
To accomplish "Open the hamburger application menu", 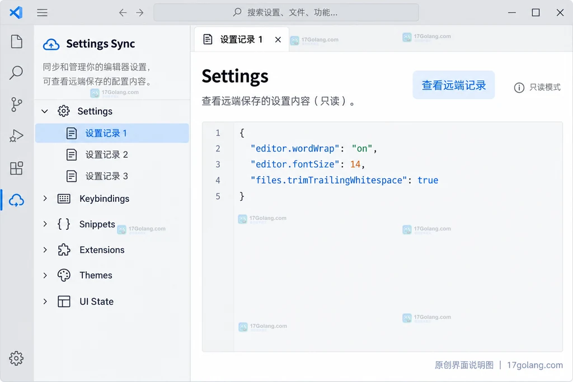I will pos(42,13).
